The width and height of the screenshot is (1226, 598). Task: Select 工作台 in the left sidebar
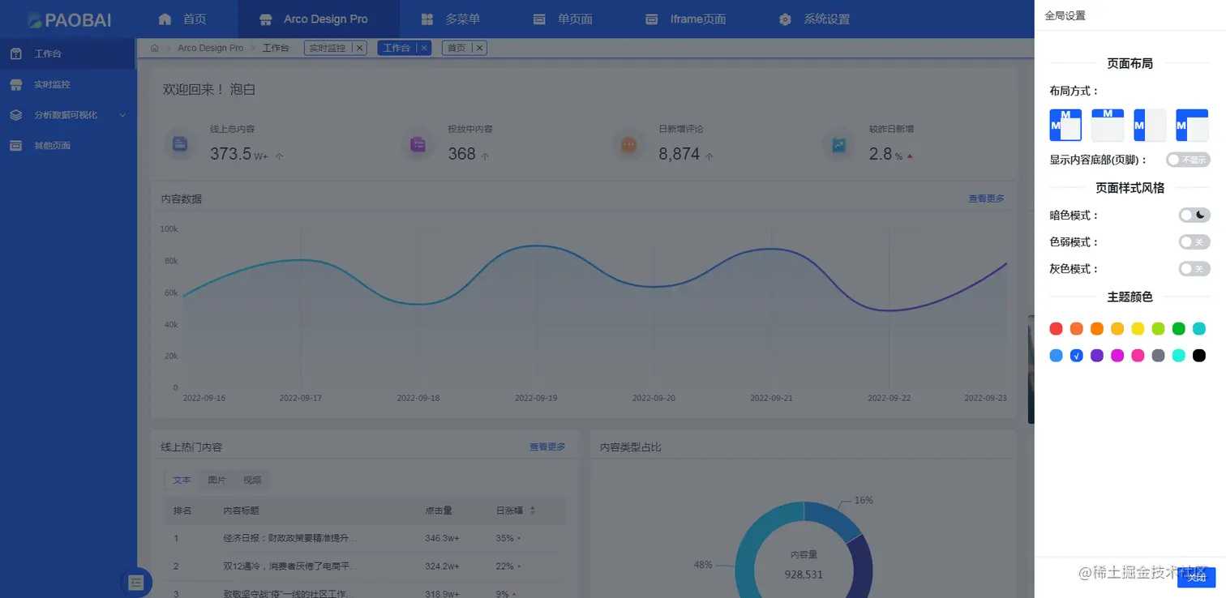67,53
